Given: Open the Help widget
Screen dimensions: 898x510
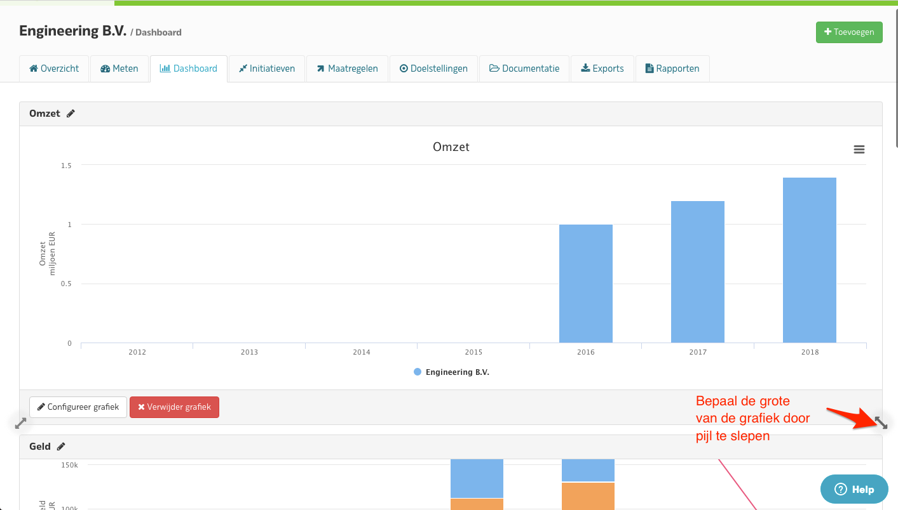Looking at the screenshot, I should [854, 489].
